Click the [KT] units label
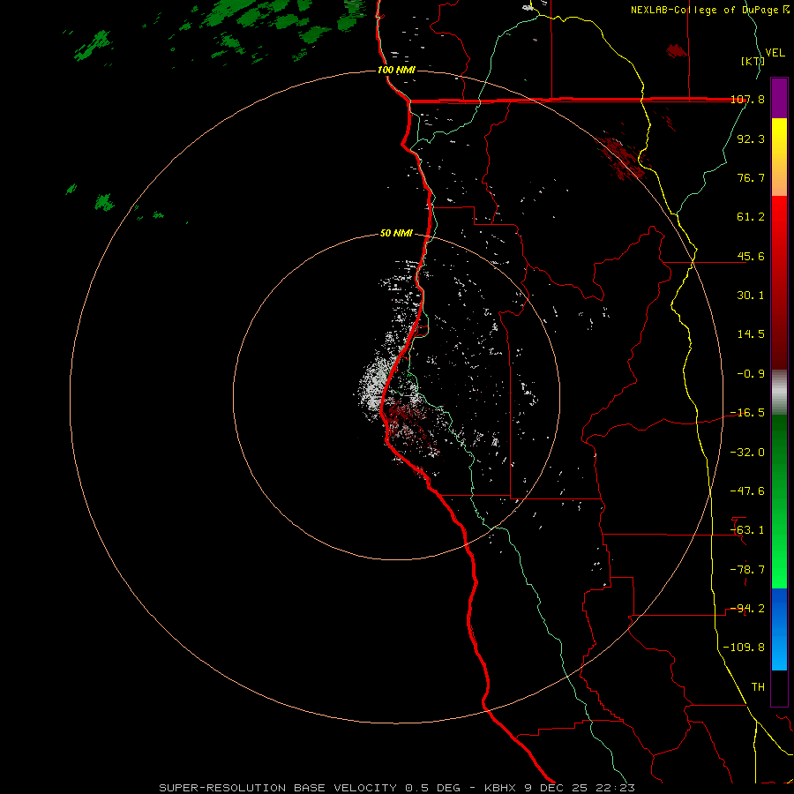794x794 pixels. pyautogui.click(x=753, y=61)
